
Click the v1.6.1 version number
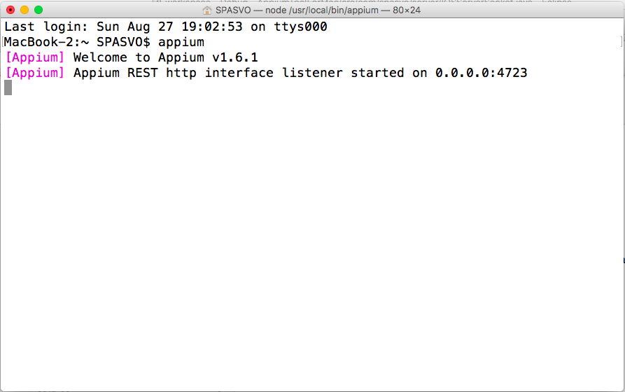(x=235, y=57)
